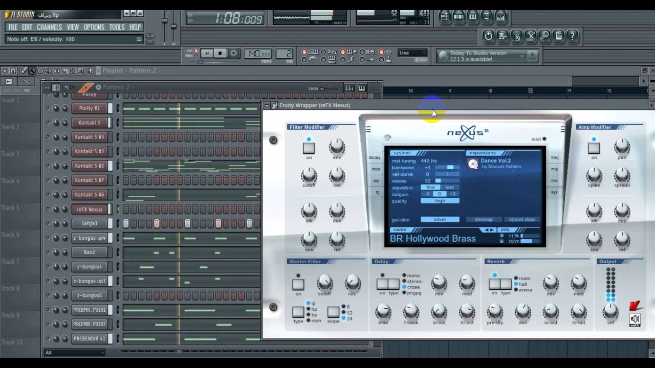Select the Slip tool in playlist toolbar
Viewport: 655px width, 368px height.
57,71
